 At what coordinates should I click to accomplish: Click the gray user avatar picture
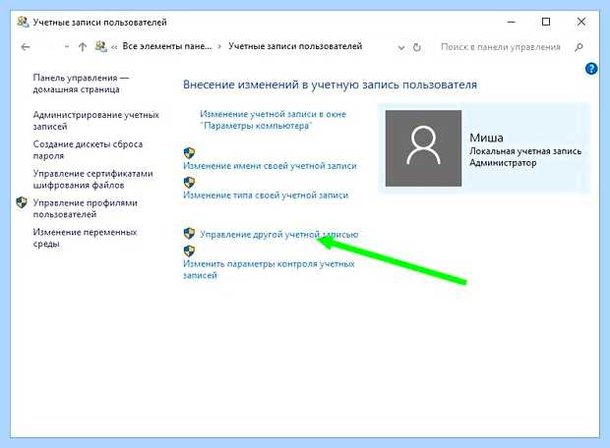(423, 148)
